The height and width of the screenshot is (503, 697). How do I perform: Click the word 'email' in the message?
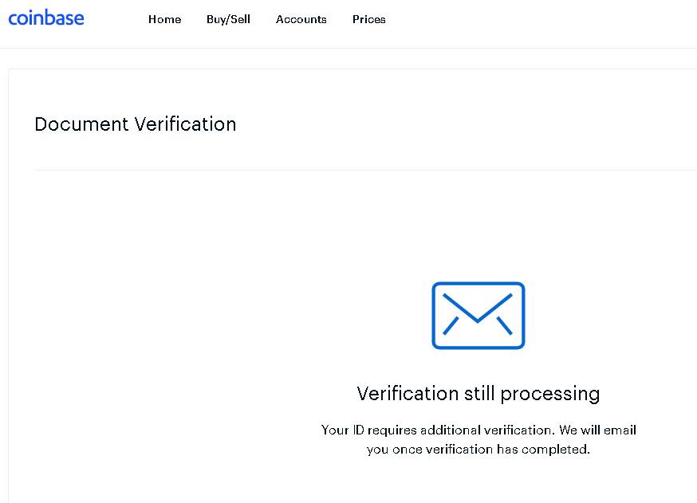coord(620,430)
